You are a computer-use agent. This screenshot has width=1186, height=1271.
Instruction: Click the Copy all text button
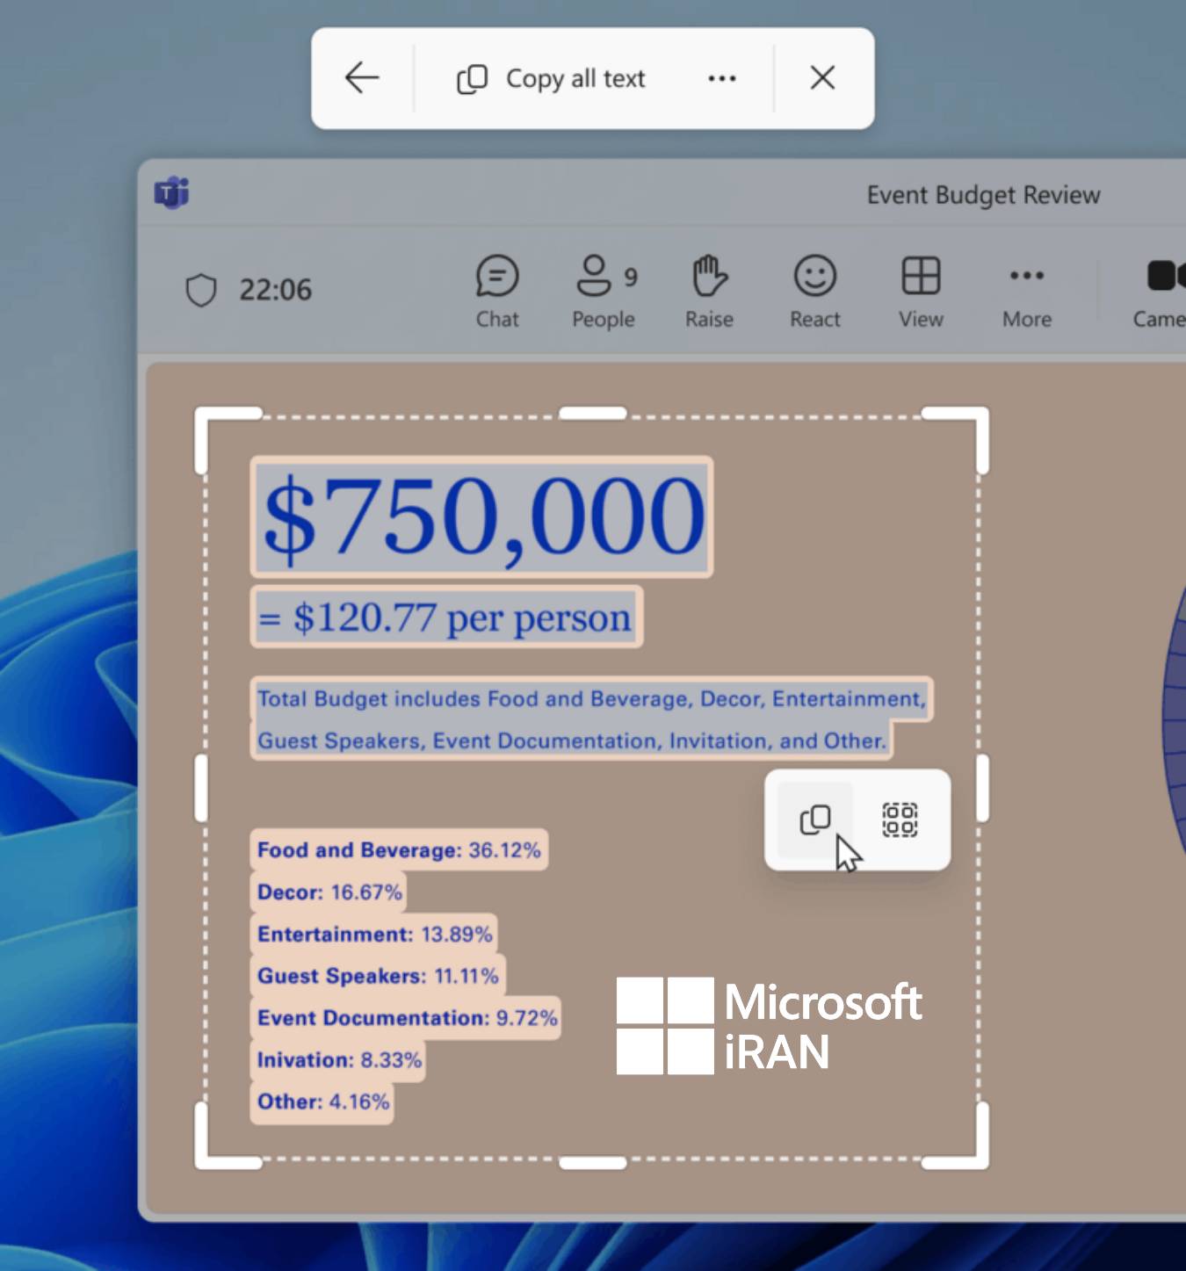(x=551, y=78)
